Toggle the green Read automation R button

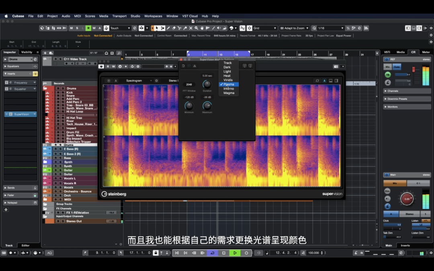[x=88, y=28]
